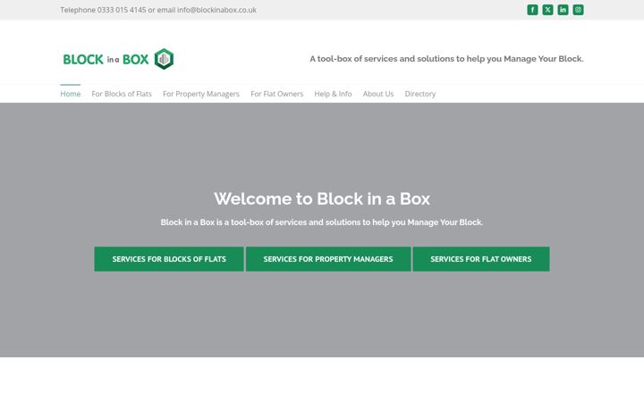Screen dimensions: 644x402
Task: Open the Help & Info menu
Action: tap(333, 94)
